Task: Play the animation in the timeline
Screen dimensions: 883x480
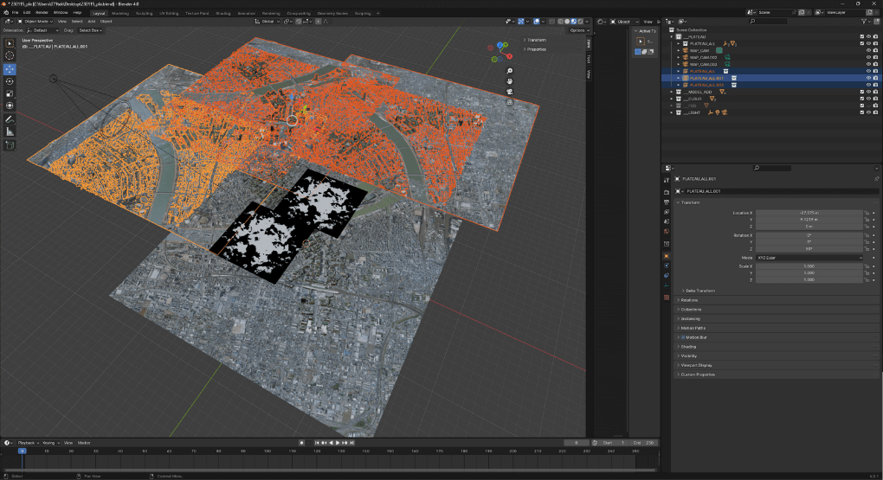Action: pyautogui.click(x=338, y=443)
